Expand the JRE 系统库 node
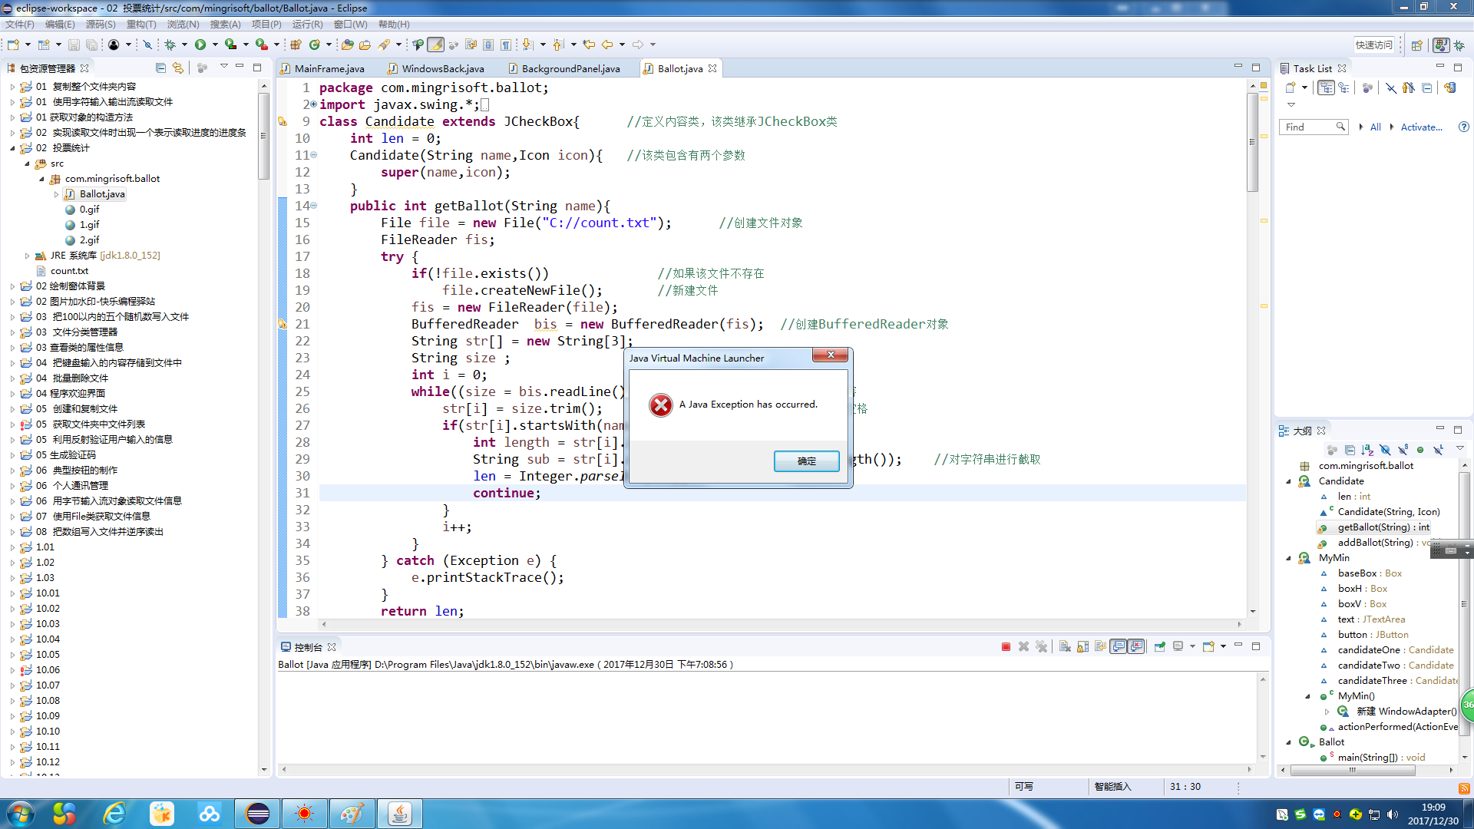Viewport: 1474px width, 829px height. coord(27,256)
